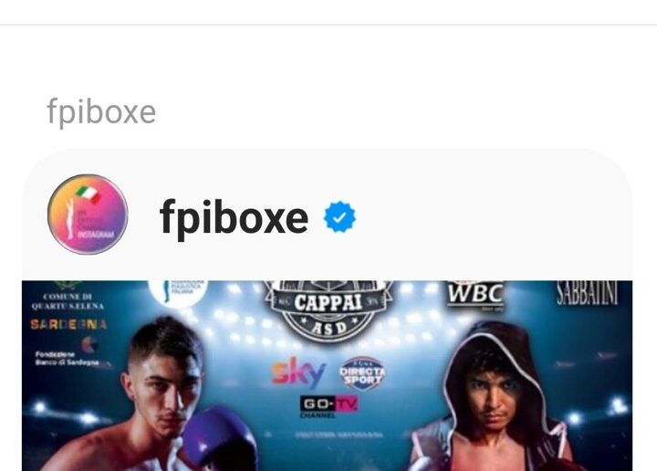Click the hooded boxer on the right
Image resolution: width=657 pixels, height=471 pixels.
[495, 398]
